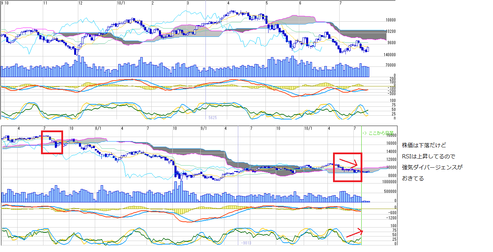Select the 8/1 date label on the lower chart
Screen dimensions: 493x252
[x=98, y=128]
